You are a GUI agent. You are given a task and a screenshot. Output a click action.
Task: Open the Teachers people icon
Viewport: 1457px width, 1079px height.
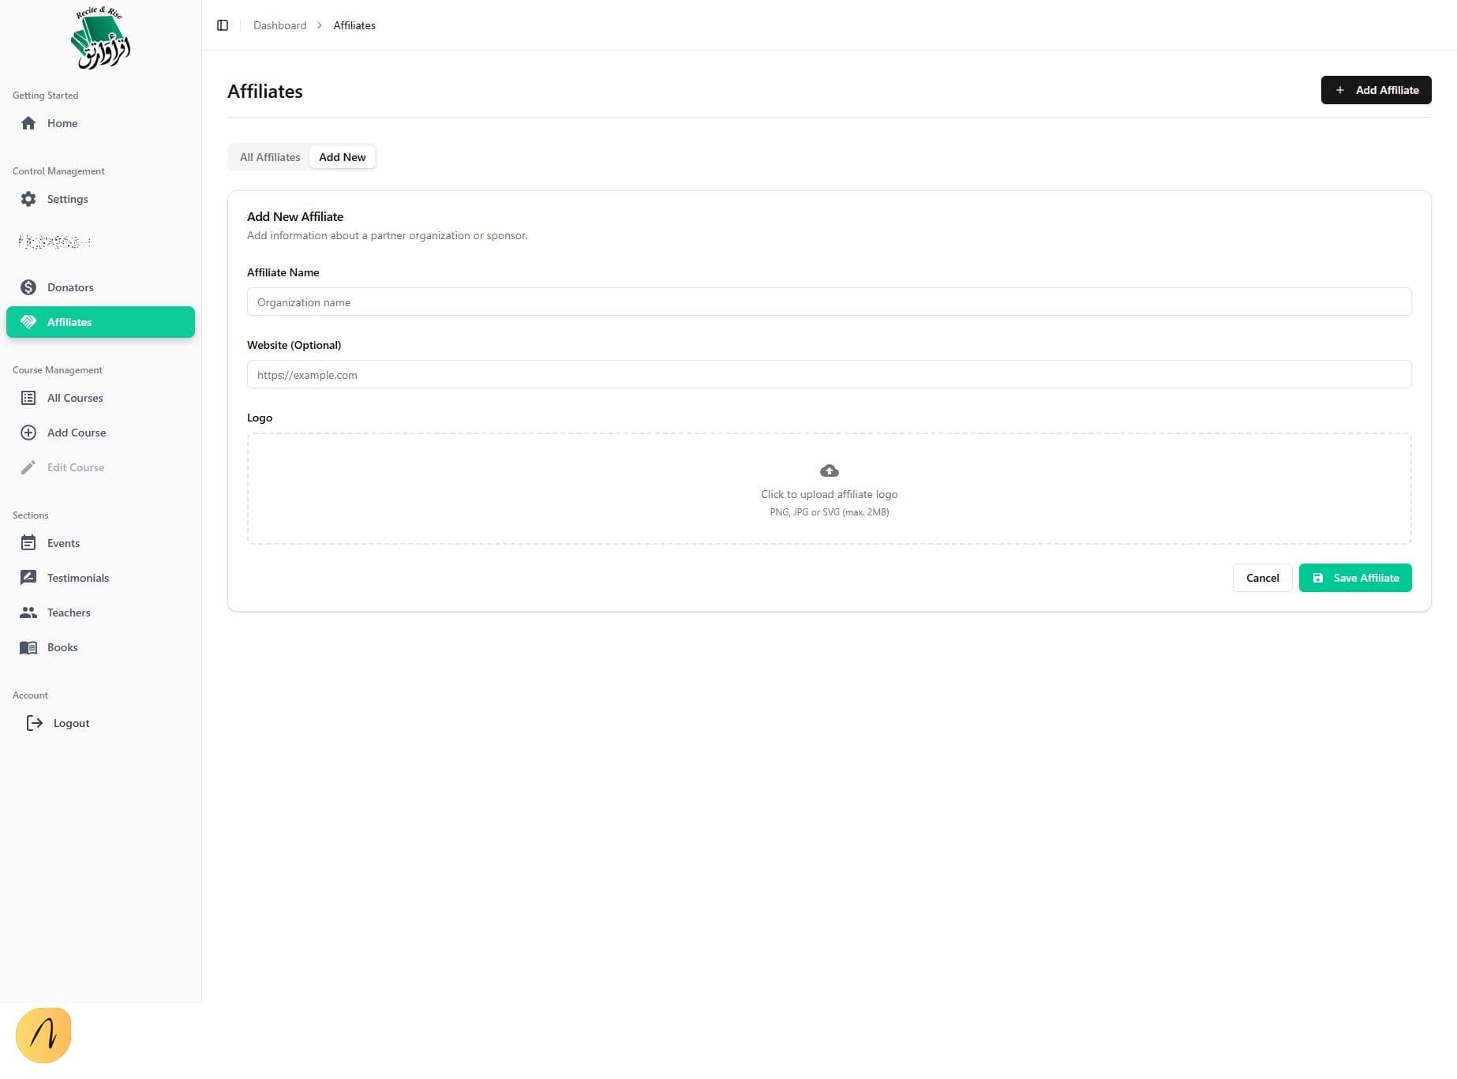click(28, 613)
